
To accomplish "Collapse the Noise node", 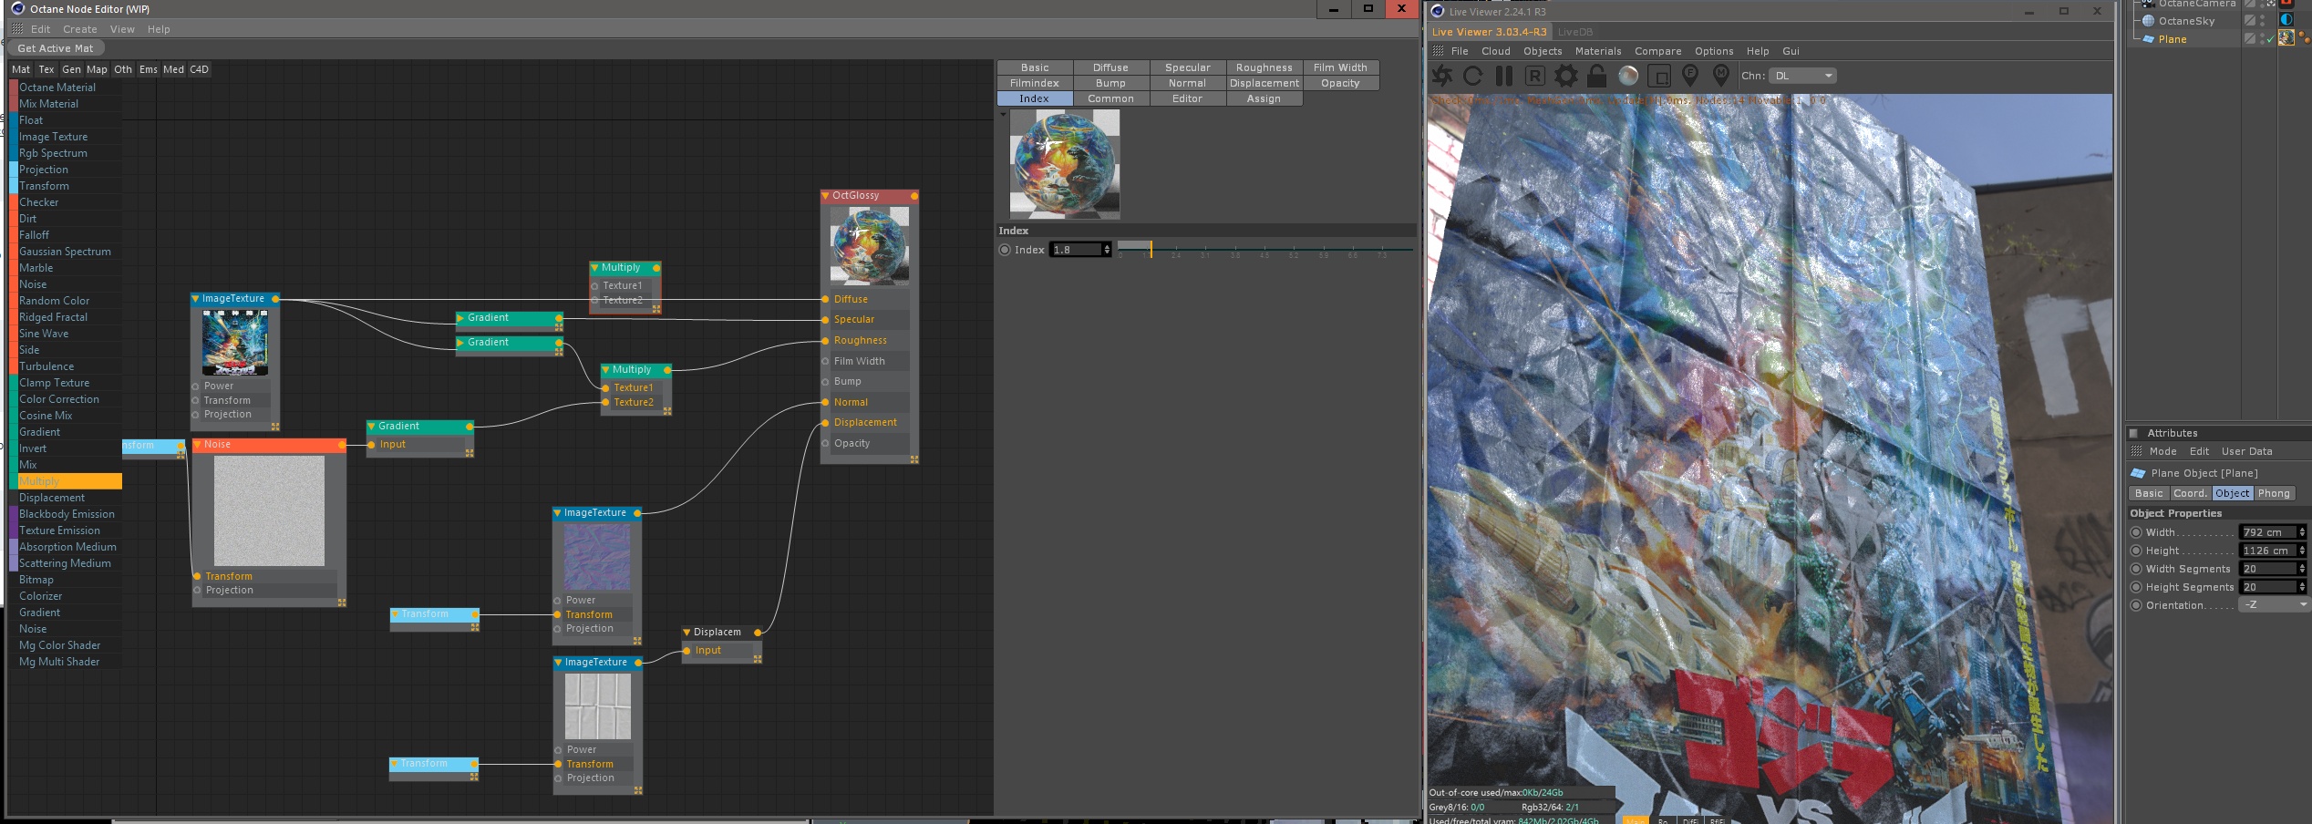I will 197,445.
